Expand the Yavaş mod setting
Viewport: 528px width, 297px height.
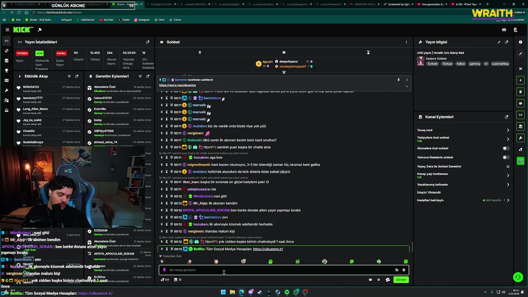[508, 130]
